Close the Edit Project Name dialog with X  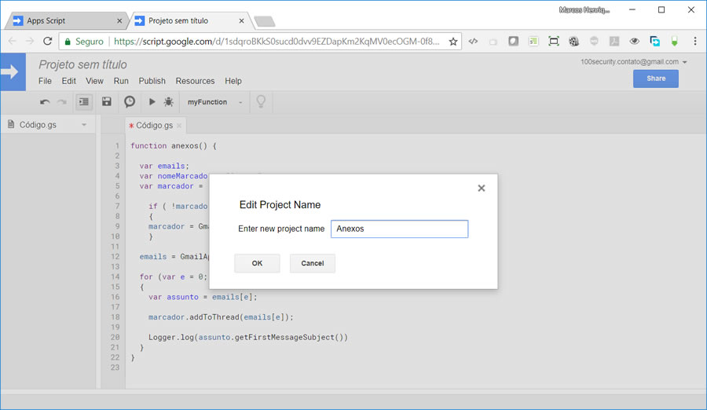[482, 188]
